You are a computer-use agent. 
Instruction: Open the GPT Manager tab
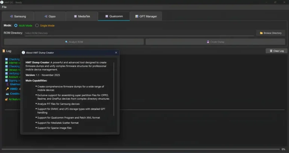tap(146, 16)
